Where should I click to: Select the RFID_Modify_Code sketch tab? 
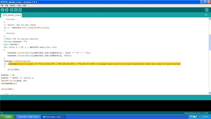(12, 15)
